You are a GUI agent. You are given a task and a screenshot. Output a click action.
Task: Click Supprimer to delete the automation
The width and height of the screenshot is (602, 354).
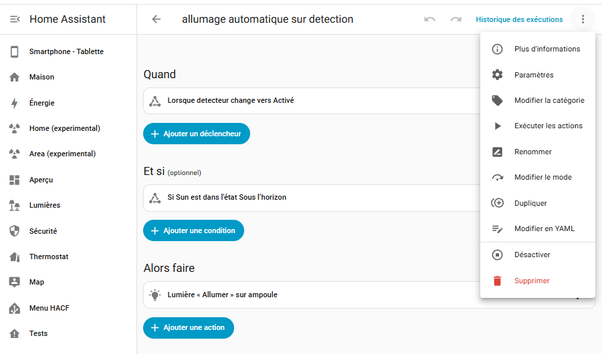point(532,281)
